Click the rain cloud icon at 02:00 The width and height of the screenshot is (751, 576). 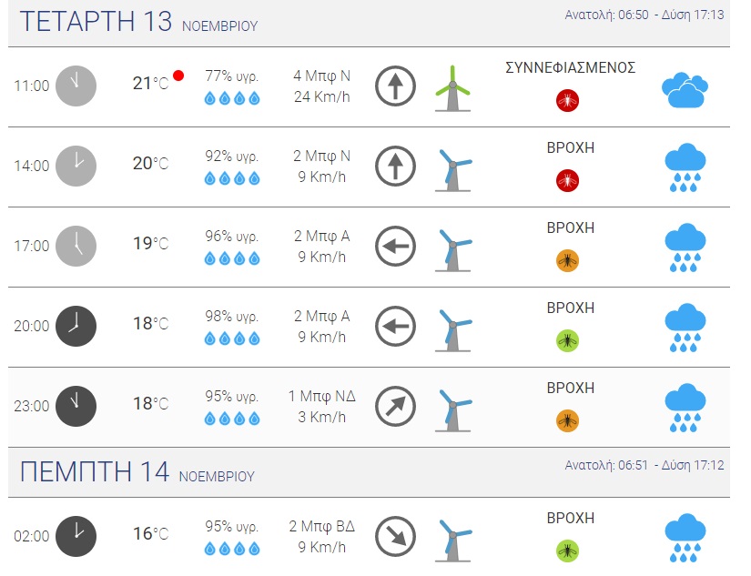click(685, 538)
